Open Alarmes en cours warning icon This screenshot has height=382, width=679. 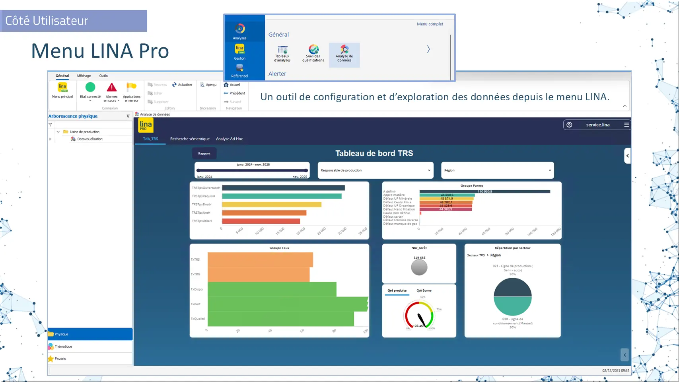pos(112,87)
